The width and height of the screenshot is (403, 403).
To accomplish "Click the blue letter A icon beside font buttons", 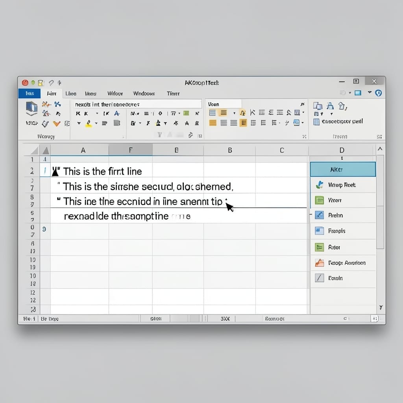I will 117,113.
